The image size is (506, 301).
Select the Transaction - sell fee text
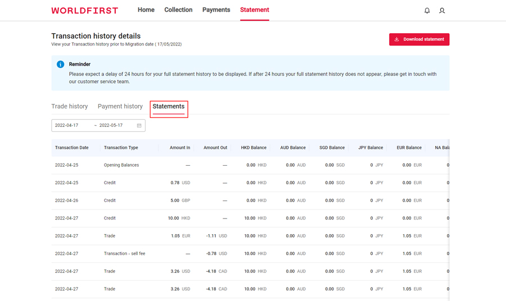click(x=125, y=254)
